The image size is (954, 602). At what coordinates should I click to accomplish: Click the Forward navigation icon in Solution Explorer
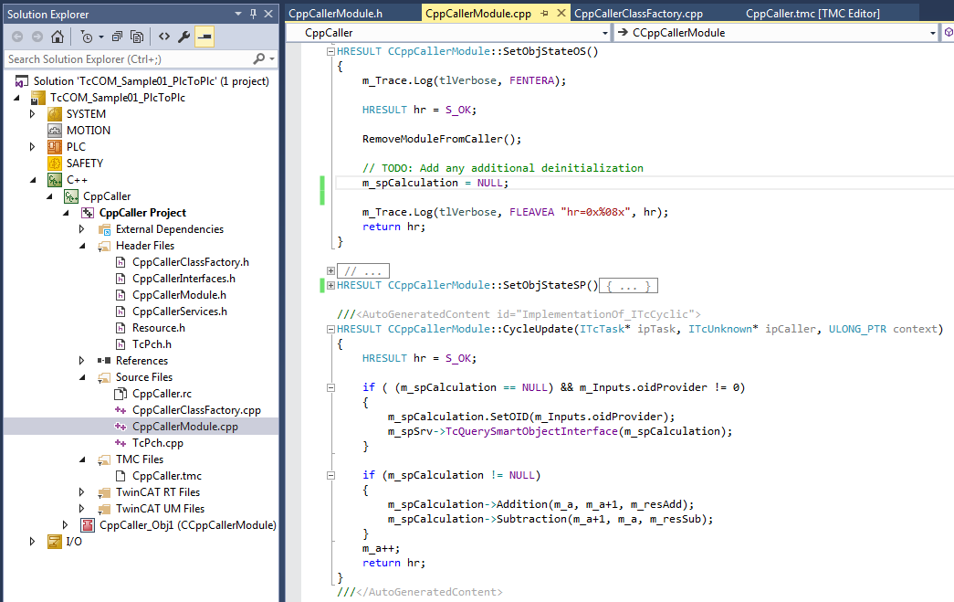click(37, 37)
